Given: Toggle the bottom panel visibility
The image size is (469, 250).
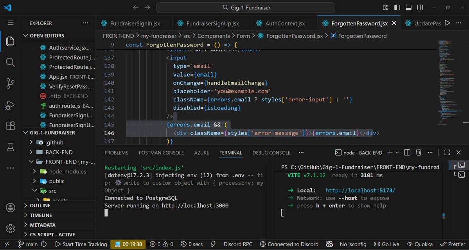Looking at the screenshot, I should tap(409, 7).
